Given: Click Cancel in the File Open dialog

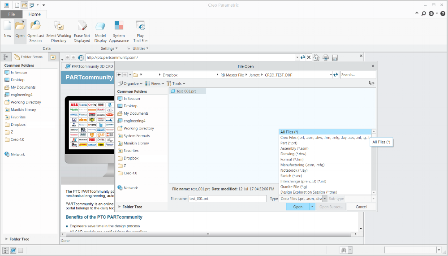Looking at the screenshot, I should [361, 207].
